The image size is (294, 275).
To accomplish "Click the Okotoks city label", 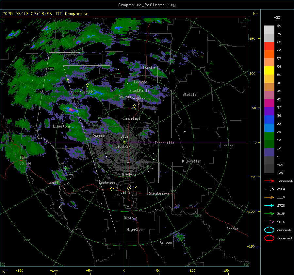I will (x=131, y=218).
